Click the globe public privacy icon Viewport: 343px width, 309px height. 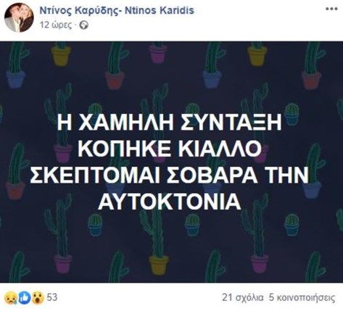pyautogui.click(x=84, y=25)
